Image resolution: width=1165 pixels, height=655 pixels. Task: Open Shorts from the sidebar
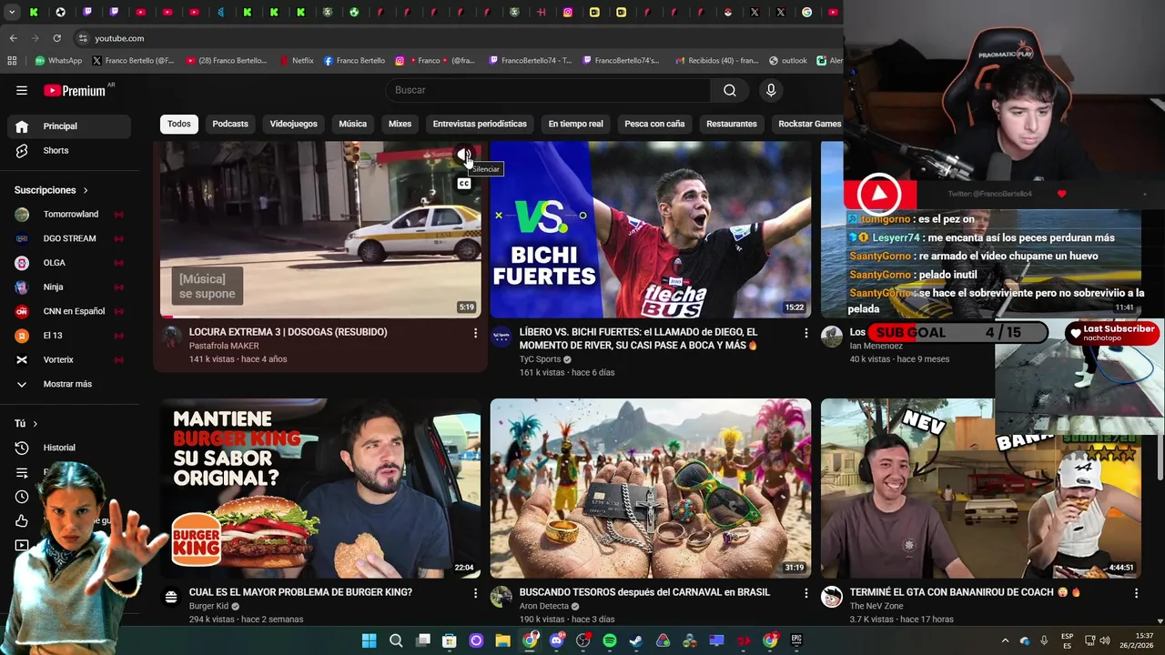coord(69,150)
